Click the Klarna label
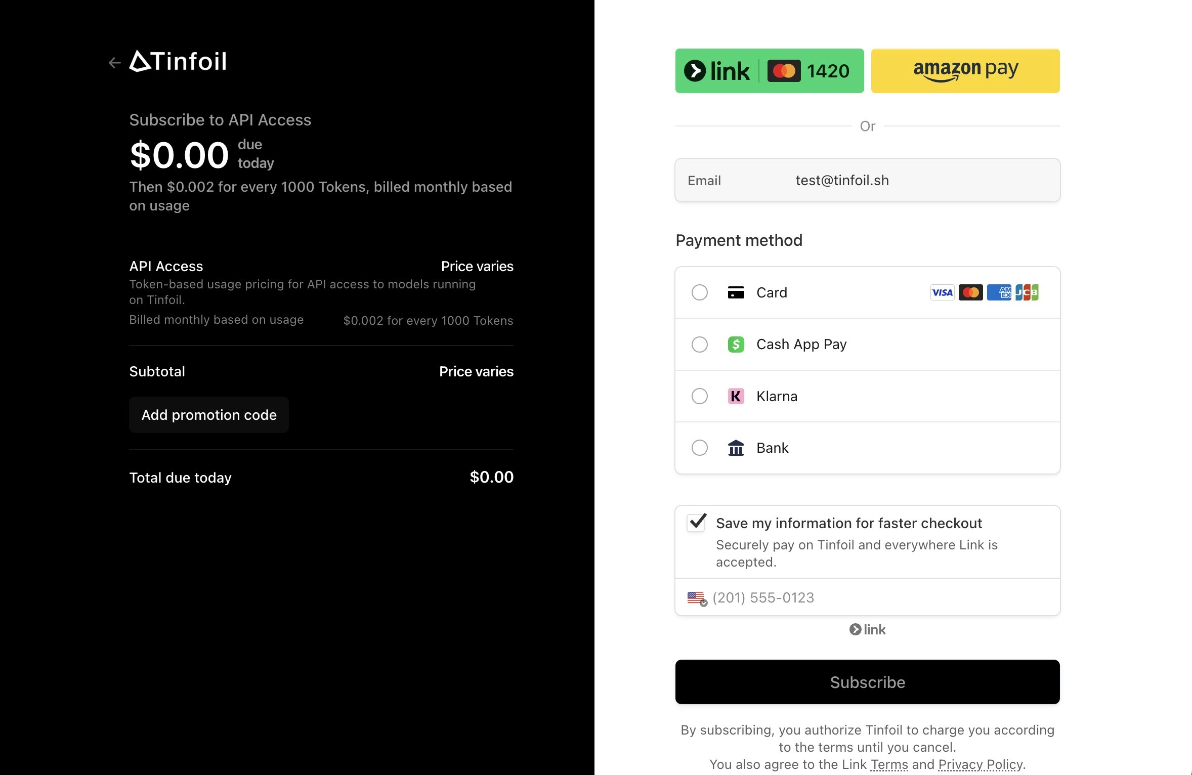 coord(777,396)
